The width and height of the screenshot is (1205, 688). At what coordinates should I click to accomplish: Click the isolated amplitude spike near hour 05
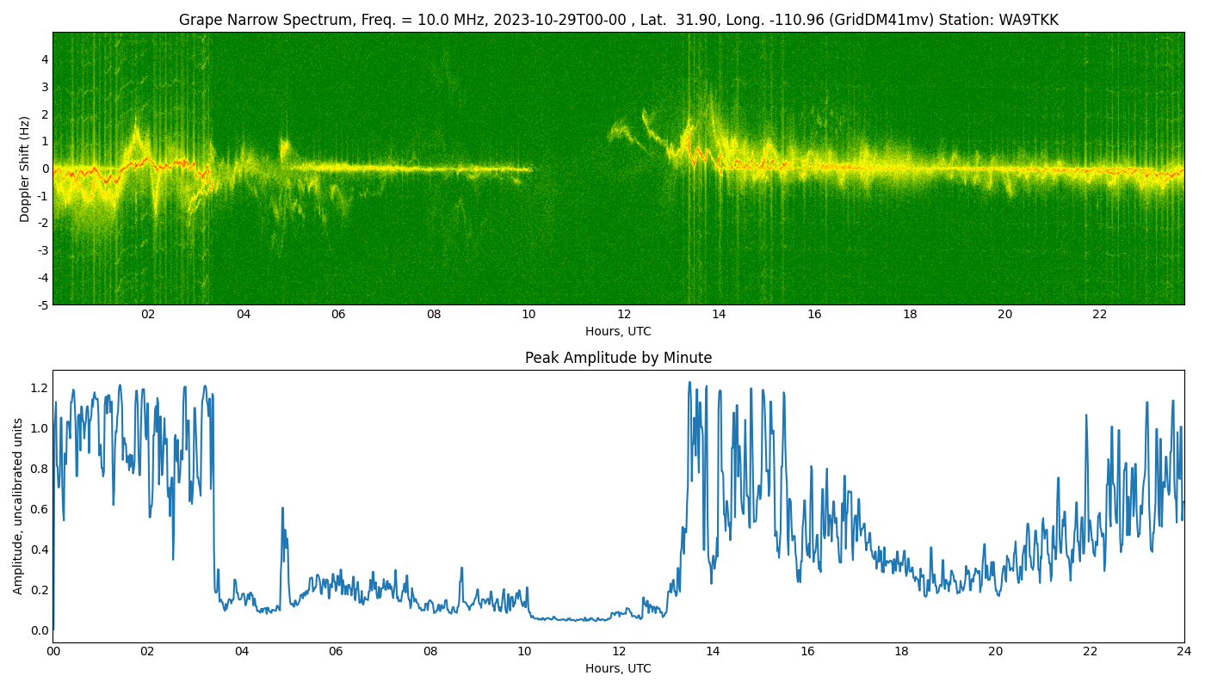pyautogui.click(x=282, y=509)
